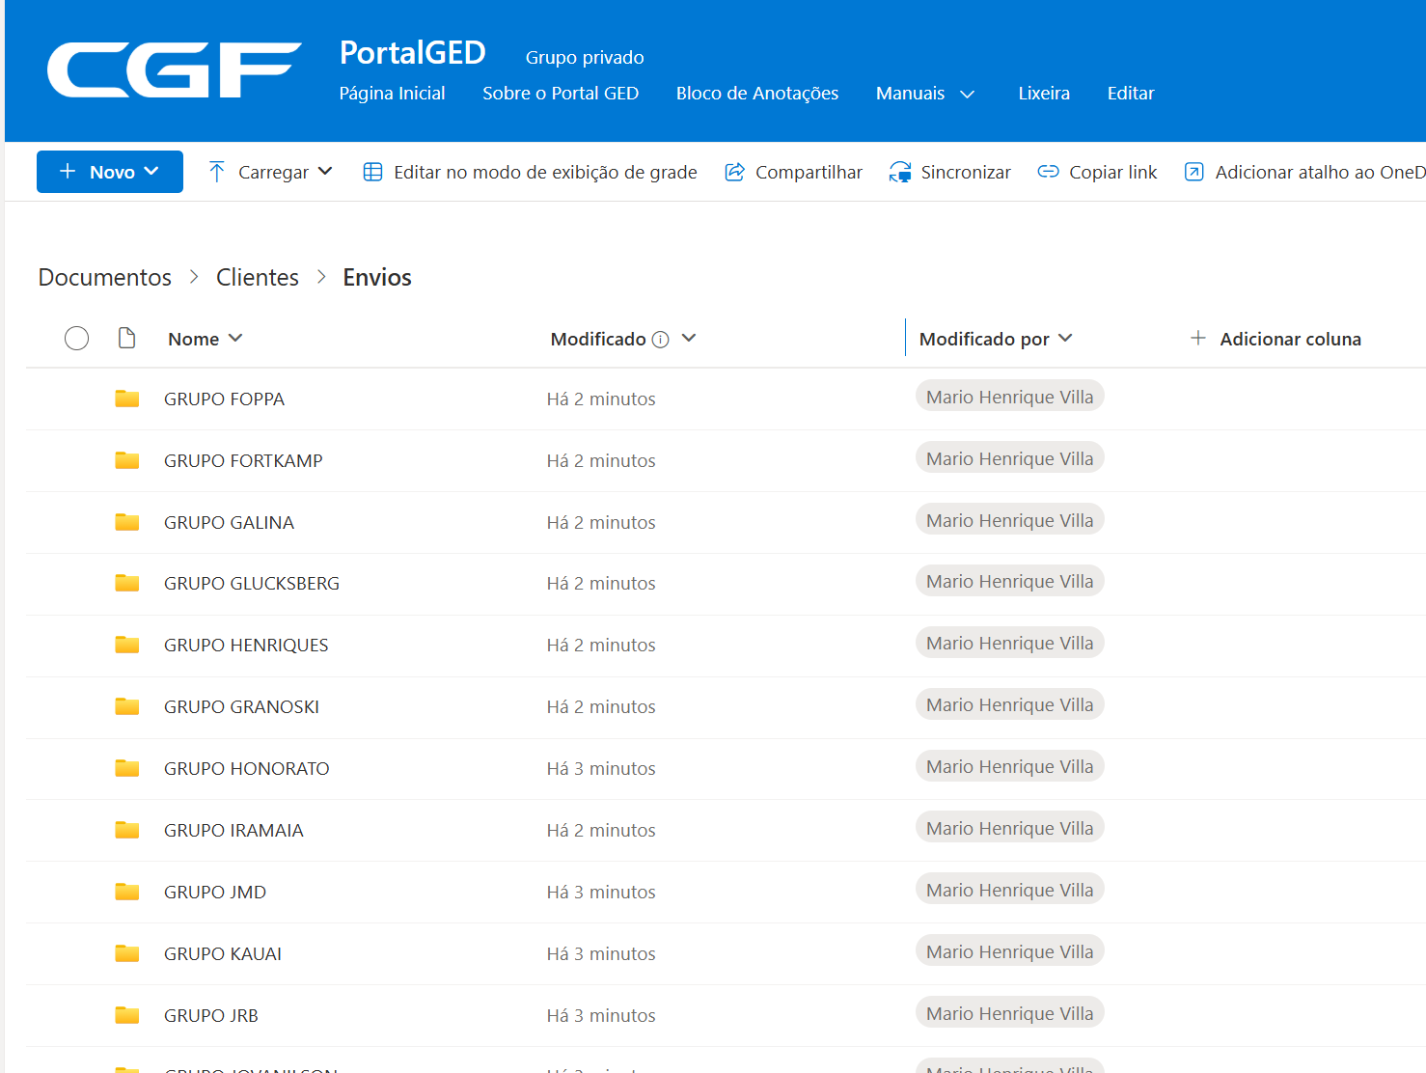
Task: Expand the Carregar upload menu
Action: pos(271,172)
